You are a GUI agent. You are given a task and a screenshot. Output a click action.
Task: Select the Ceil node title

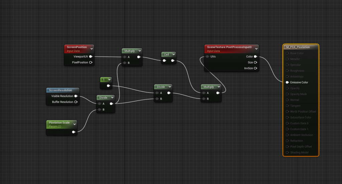click(166, 54)
